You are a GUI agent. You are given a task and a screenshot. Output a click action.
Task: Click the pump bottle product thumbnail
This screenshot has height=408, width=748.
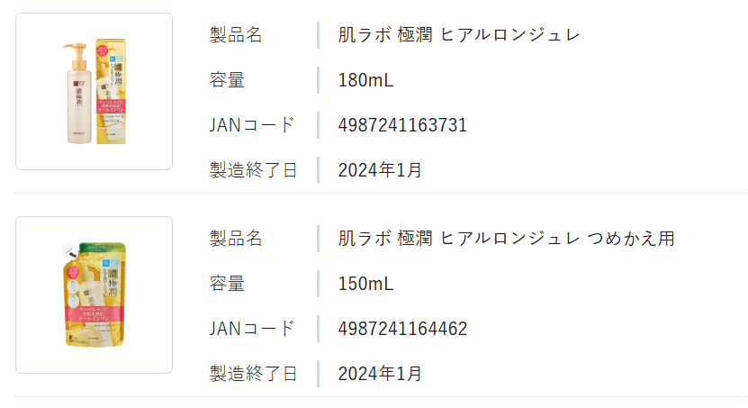click(94, 91)
